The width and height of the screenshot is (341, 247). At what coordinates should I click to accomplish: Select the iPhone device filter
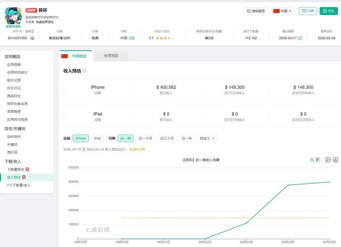pos(80,138)
